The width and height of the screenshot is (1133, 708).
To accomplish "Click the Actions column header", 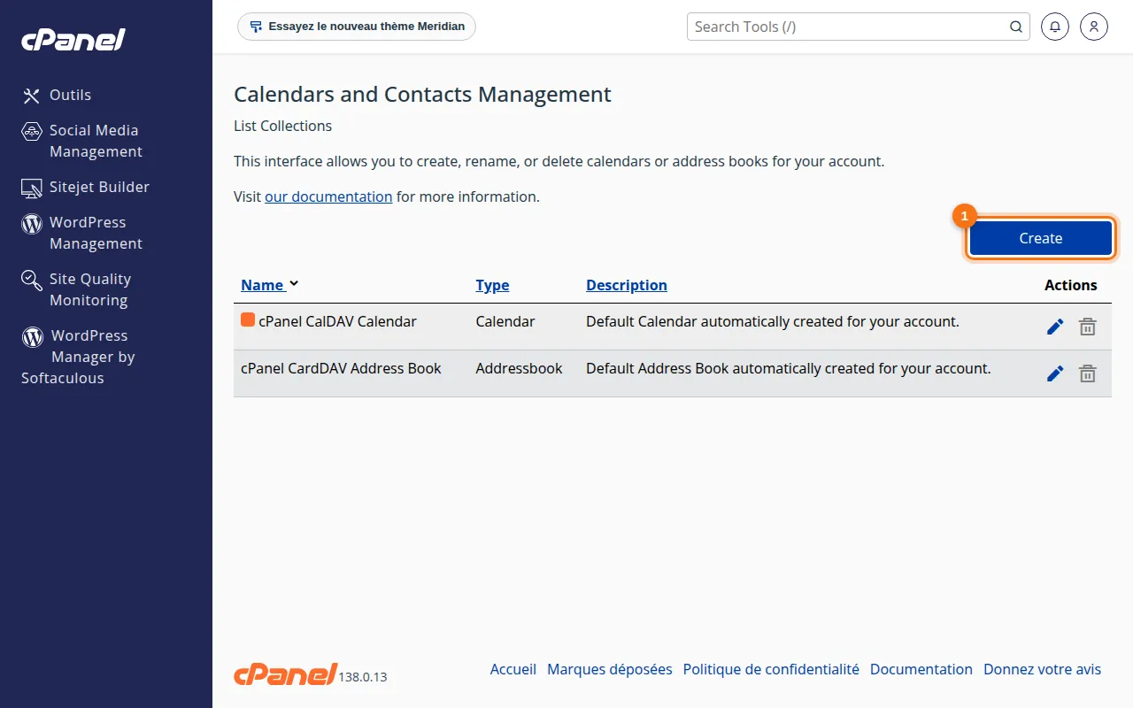I will pyautogui.click(x=1070, y=285).
